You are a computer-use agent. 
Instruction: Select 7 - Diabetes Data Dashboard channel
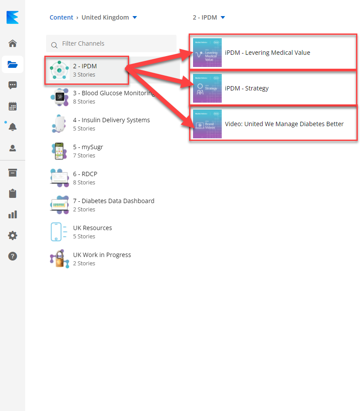113,205
